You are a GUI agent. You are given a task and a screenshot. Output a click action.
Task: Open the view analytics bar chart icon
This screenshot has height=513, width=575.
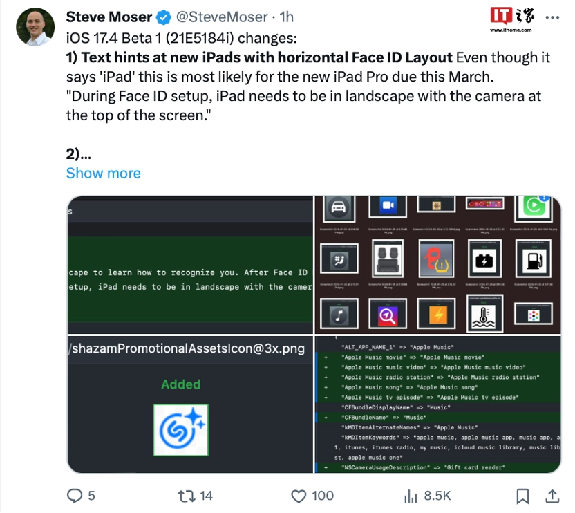click(x=411, y=496)
